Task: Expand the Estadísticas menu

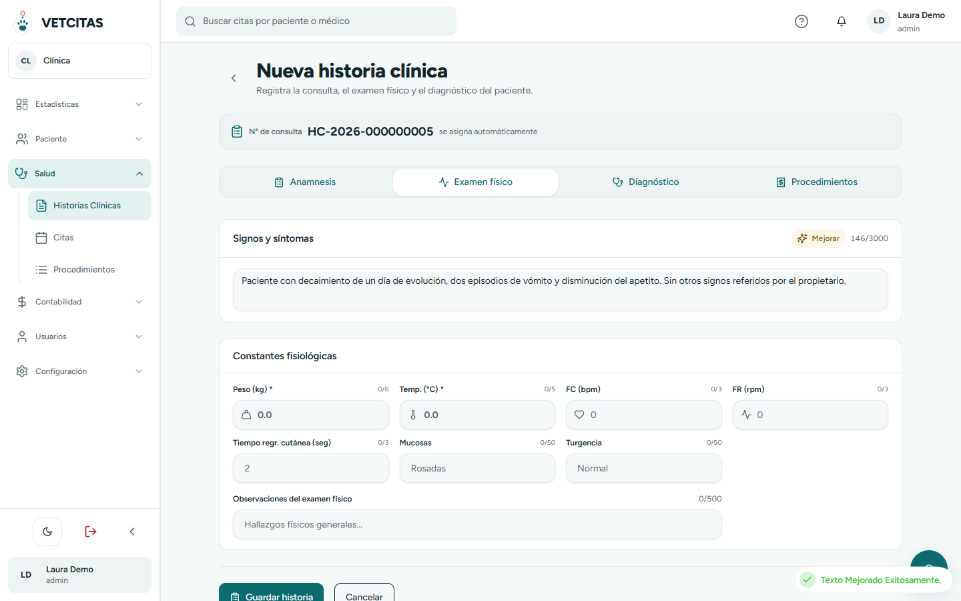Action: click(79, 104)
